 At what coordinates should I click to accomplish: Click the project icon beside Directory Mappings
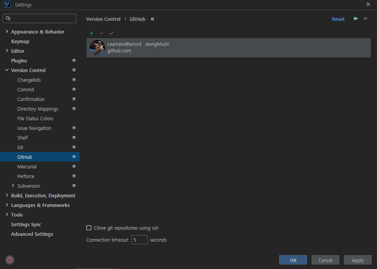pyautogui.click(x=74, y=109)
